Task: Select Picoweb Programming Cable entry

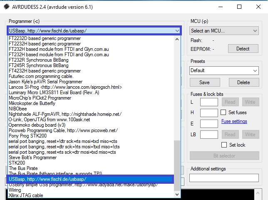Action: pyautogui.click(x=91, y=130)
